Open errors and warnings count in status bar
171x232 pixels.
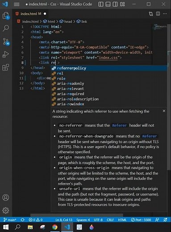point(35,220)
